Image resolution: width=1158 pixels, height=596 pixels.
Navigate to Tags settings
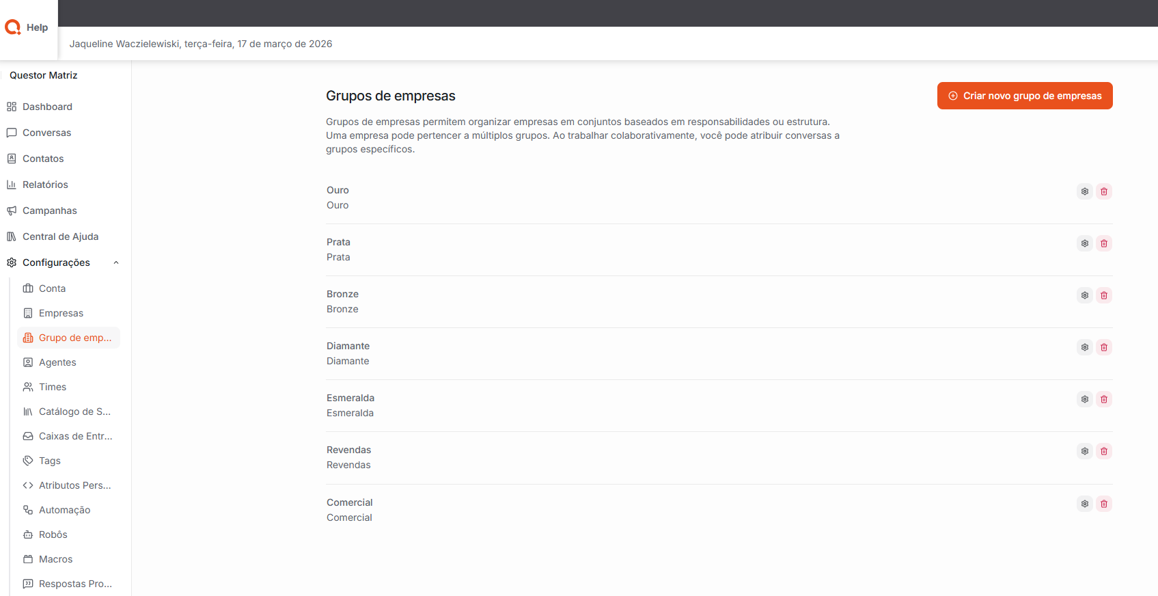pyautogui.click(x=49, y=461)
